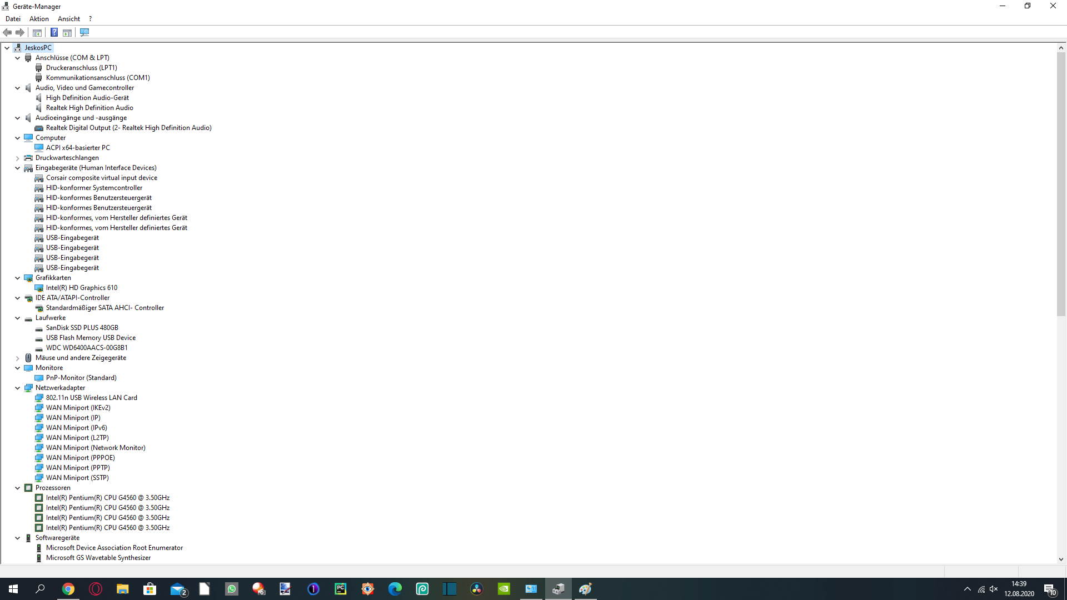Click the SanDisk SSD PLUS 480GB drive icon

tap(39, 328)
